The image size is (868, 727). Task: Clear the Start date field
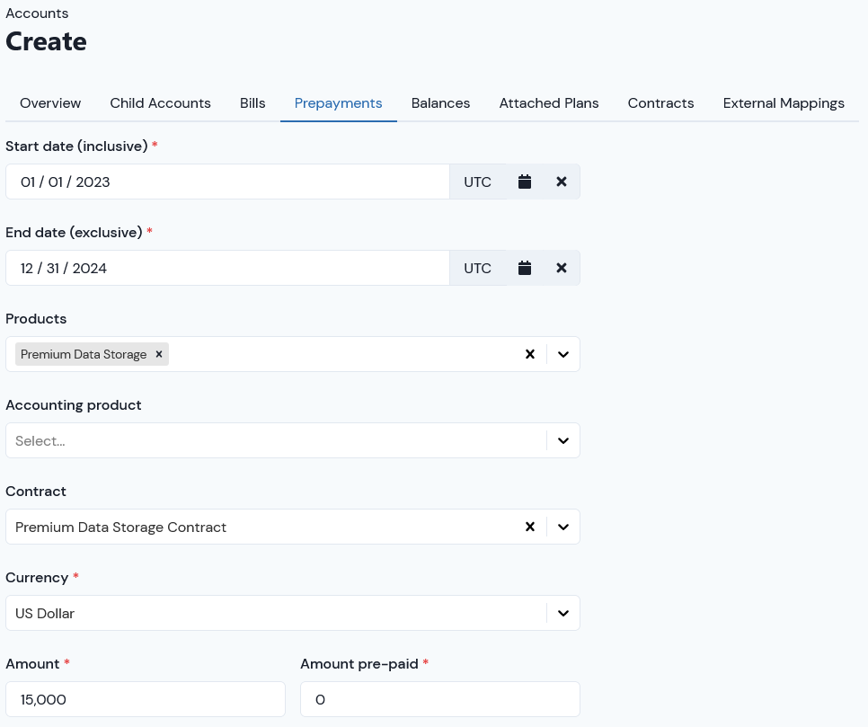tap(562, 182)
